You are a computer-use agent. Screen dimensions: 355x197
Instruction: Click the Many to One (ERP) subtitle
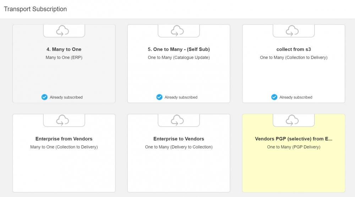coord(64,57)
